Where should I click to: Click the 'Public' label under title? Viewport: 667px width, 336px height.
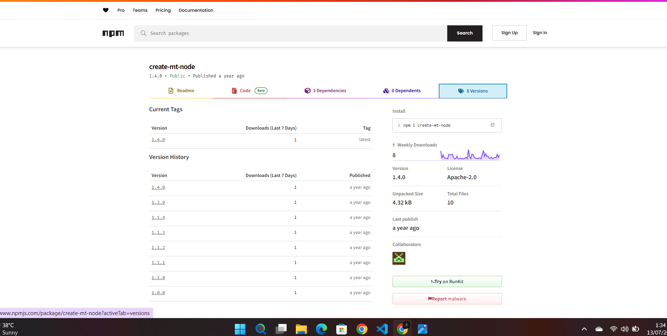[177, 76]
